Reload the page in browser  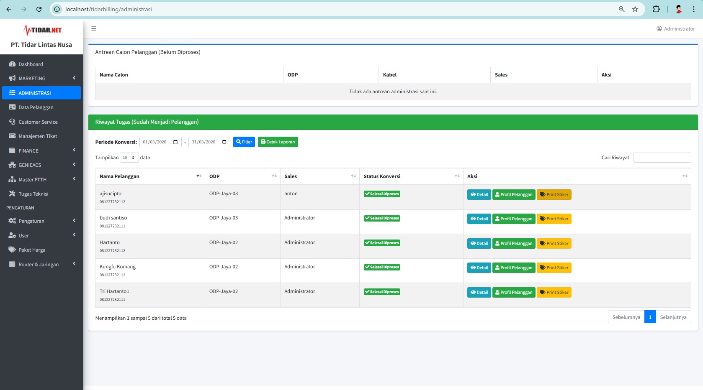(x=39, y=9)
